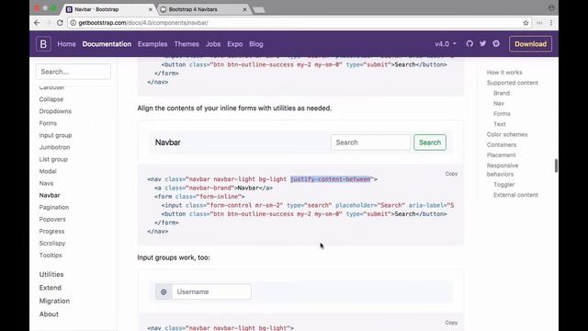Switch to Bootstrap 4 Navbars tab
Image resolution: width=588 pixels, height=331 pixels.
pyautogui.click(x=203, y=9)
